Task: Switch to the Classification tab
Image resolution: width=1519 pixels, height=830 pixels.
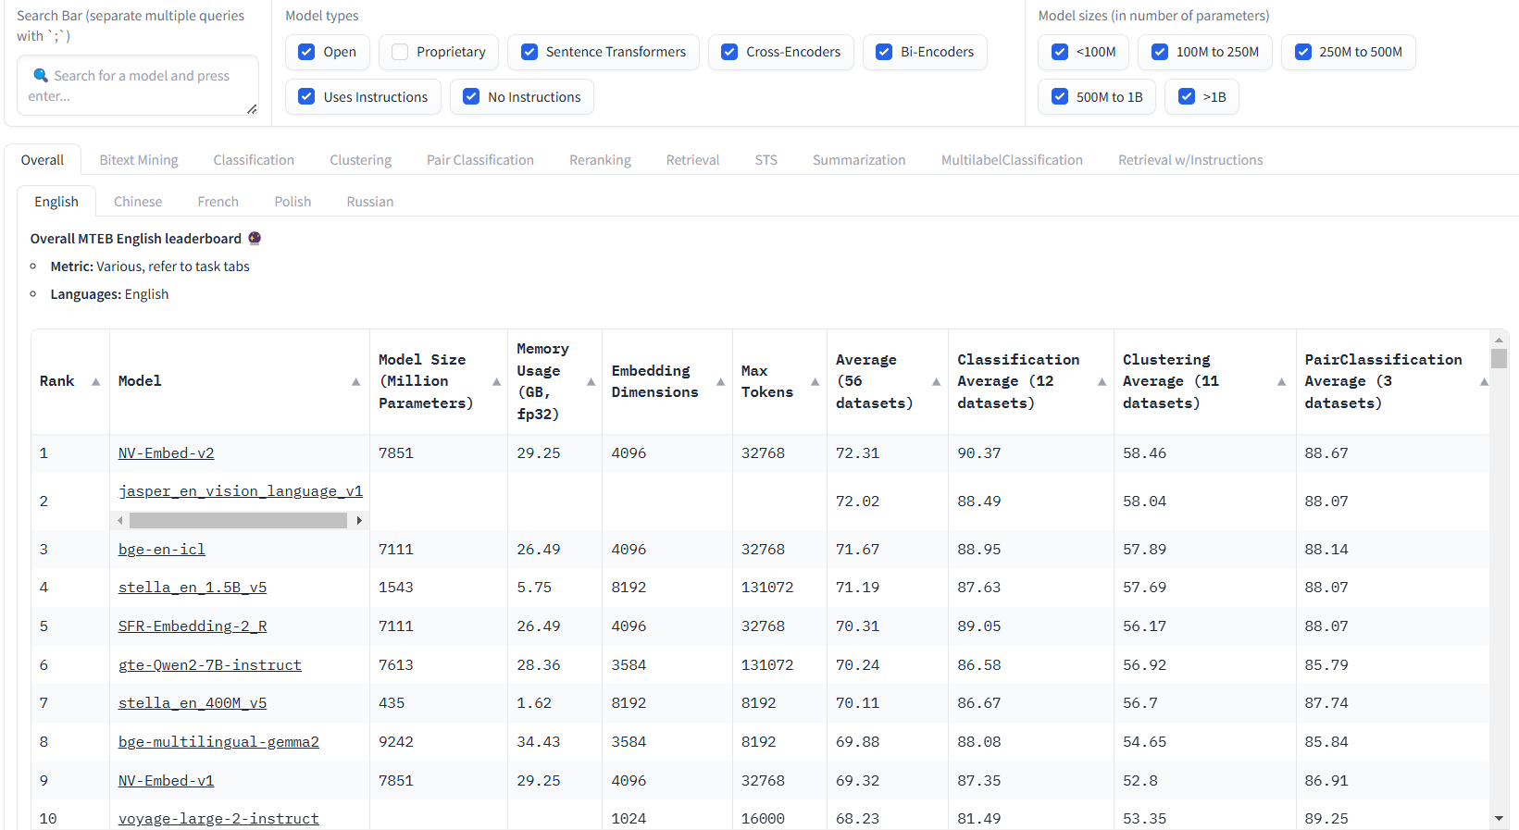Action: click(254, 160)
